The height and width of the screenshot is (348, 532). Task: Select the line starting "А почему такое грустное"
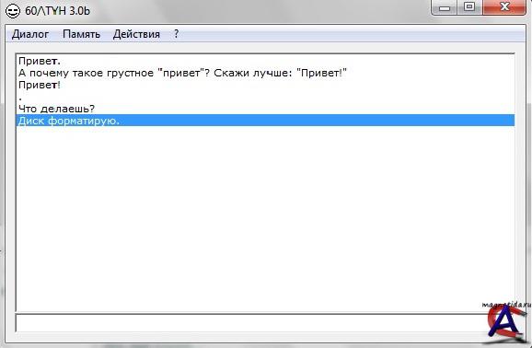pyautogui.click(x=265, y=73)
